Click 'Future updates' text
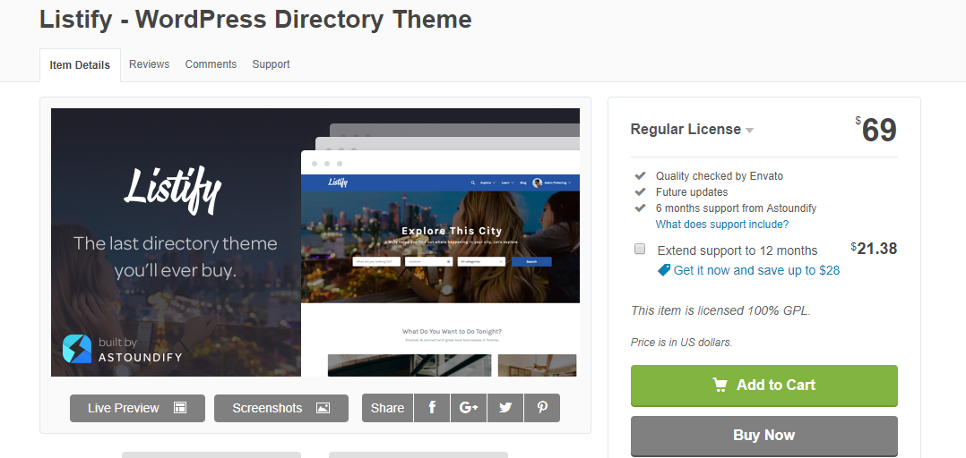966x458 pixels. tap(692, 191)
